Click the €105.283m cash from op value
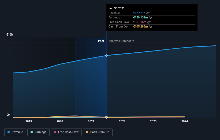Screen dimensions: 220x140 pyautogui.click(x=140, y=26)
